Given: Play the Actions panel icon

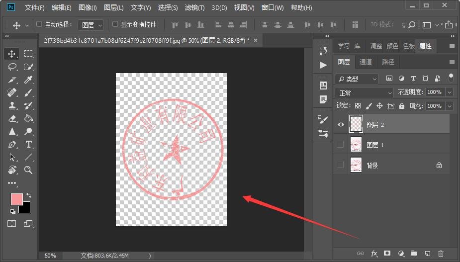Looking at the screenshot, I should (x=323, y=65).
